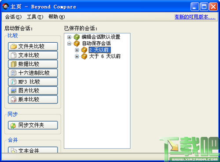This screenshot has width=220, height=162.
Task: Open the 文本合并 text merge session
Action: [33, 150]
